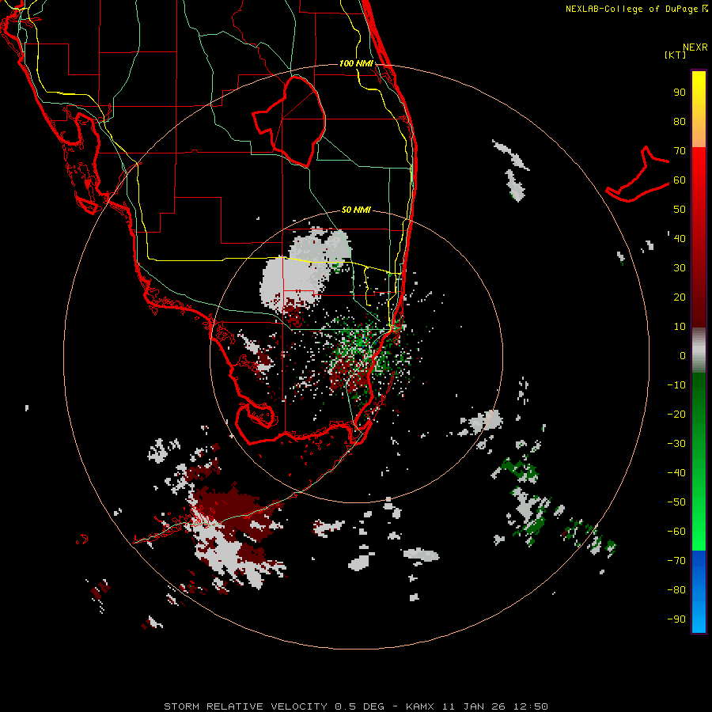The image size is (712, 712).
Task: Click the 50 NMI range ring label
Action: 356,210
